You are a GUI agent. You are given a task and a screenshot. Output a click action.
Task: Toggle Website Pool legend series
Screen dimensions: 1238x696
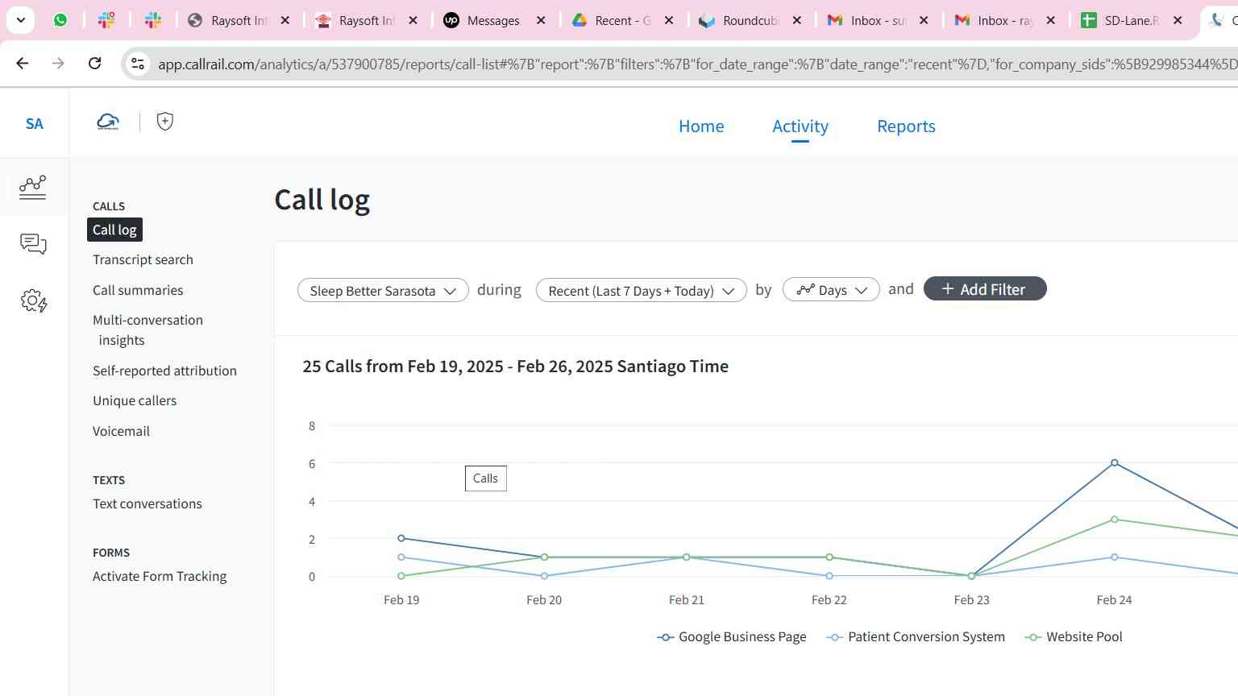[x=1074, y=636]
